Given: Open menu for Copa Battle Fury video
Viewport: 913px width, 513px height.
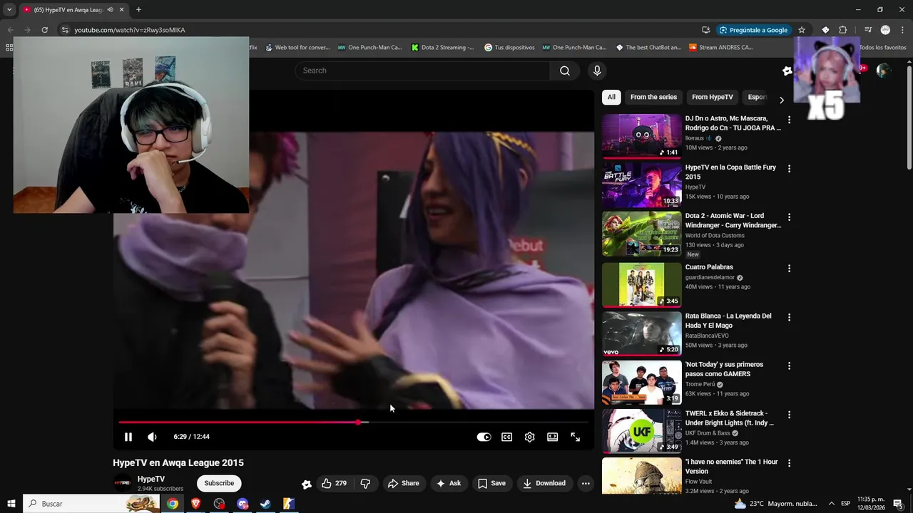Looking at the screenshot, I should click(x=789, y=169).
